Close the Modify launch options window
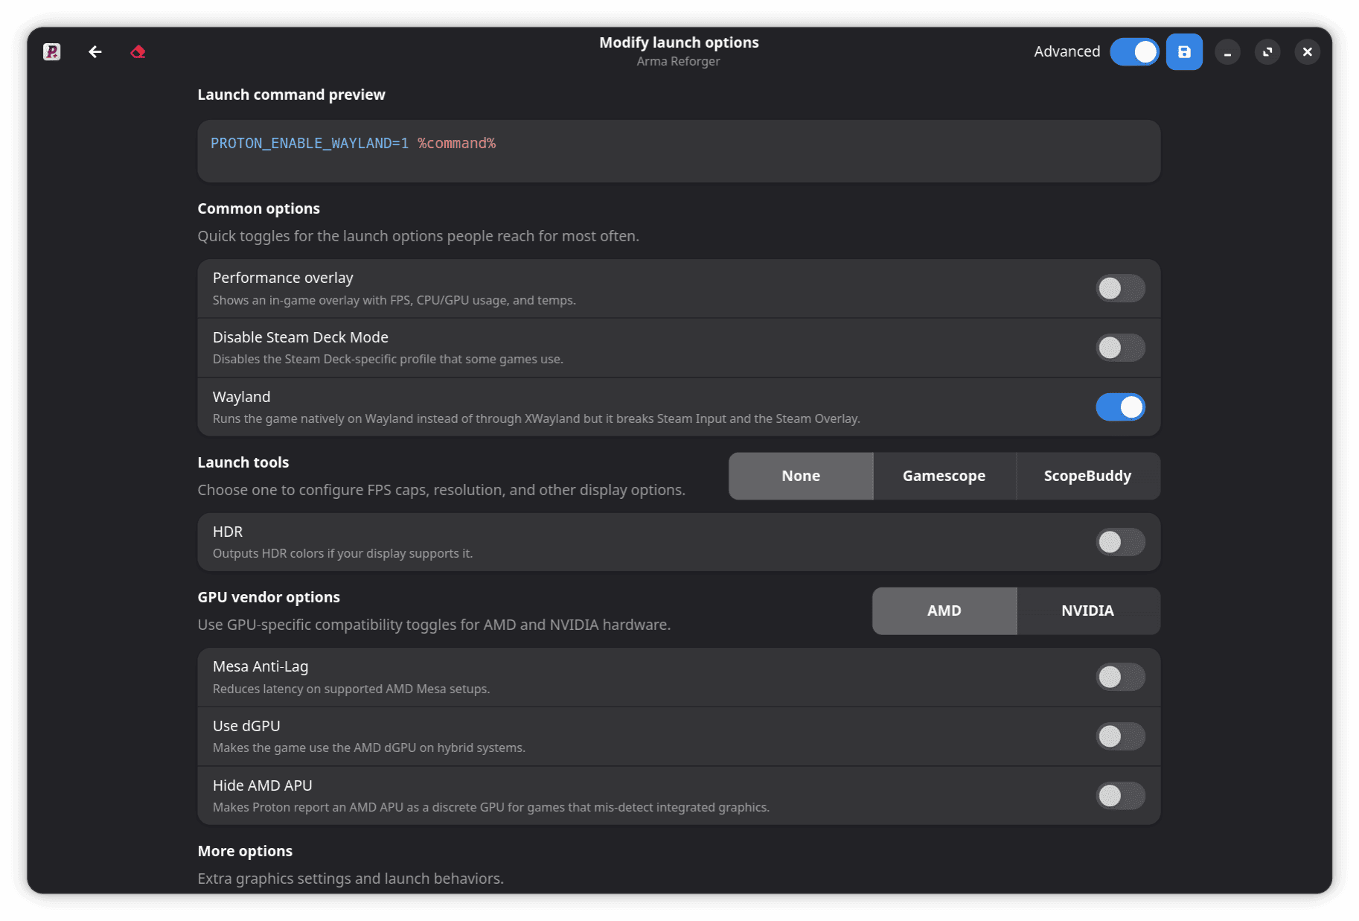This screenshot has width=1359, height=921. (1308, 51)
